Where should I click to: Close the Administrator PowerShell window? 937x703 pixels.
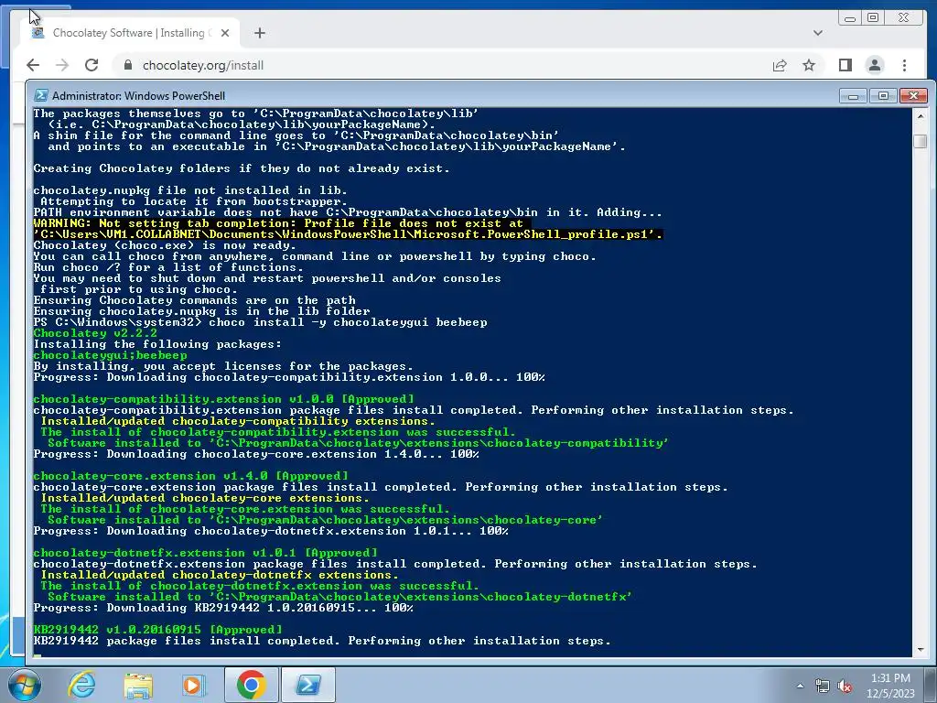[x=913, y=95]
